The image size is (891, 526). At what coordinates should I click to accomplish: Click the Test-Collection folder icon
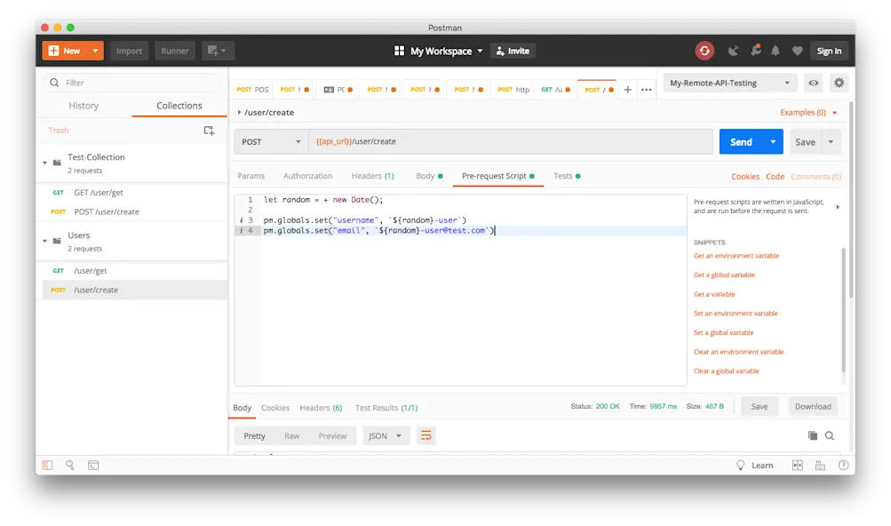point(57,163)
